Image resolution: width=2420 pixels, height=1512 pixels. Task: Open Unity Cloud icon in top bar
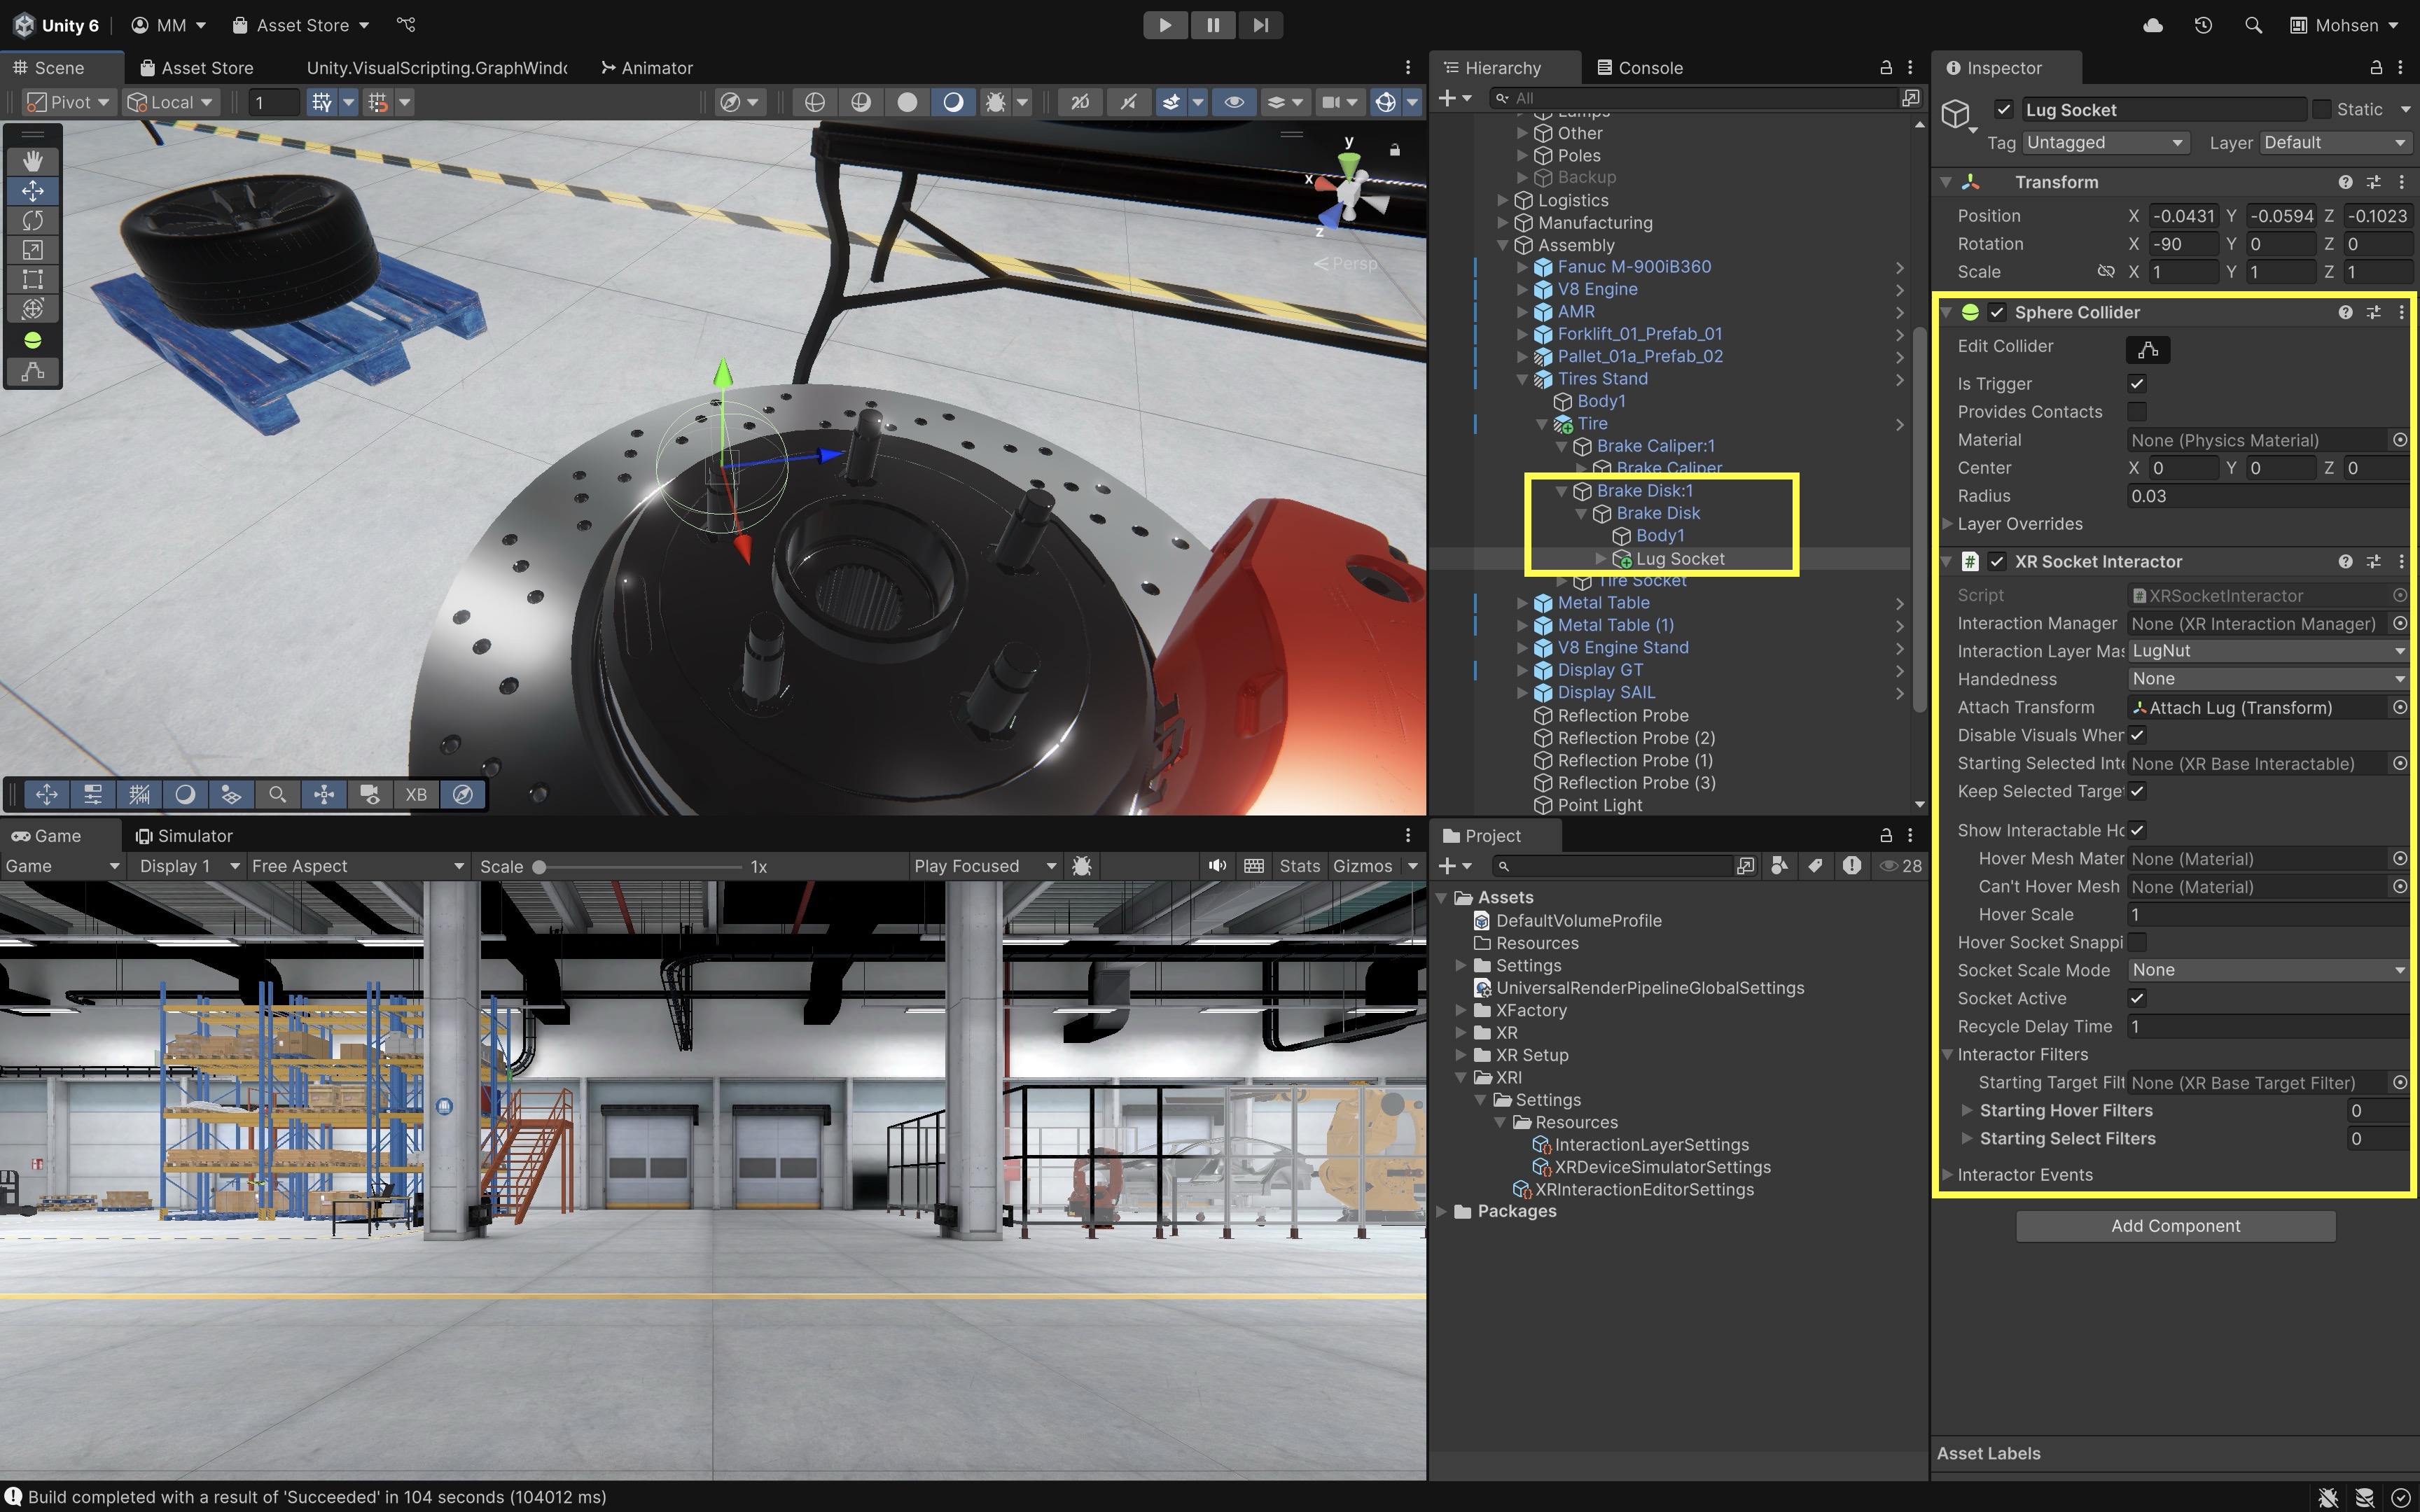[2153, 25]
